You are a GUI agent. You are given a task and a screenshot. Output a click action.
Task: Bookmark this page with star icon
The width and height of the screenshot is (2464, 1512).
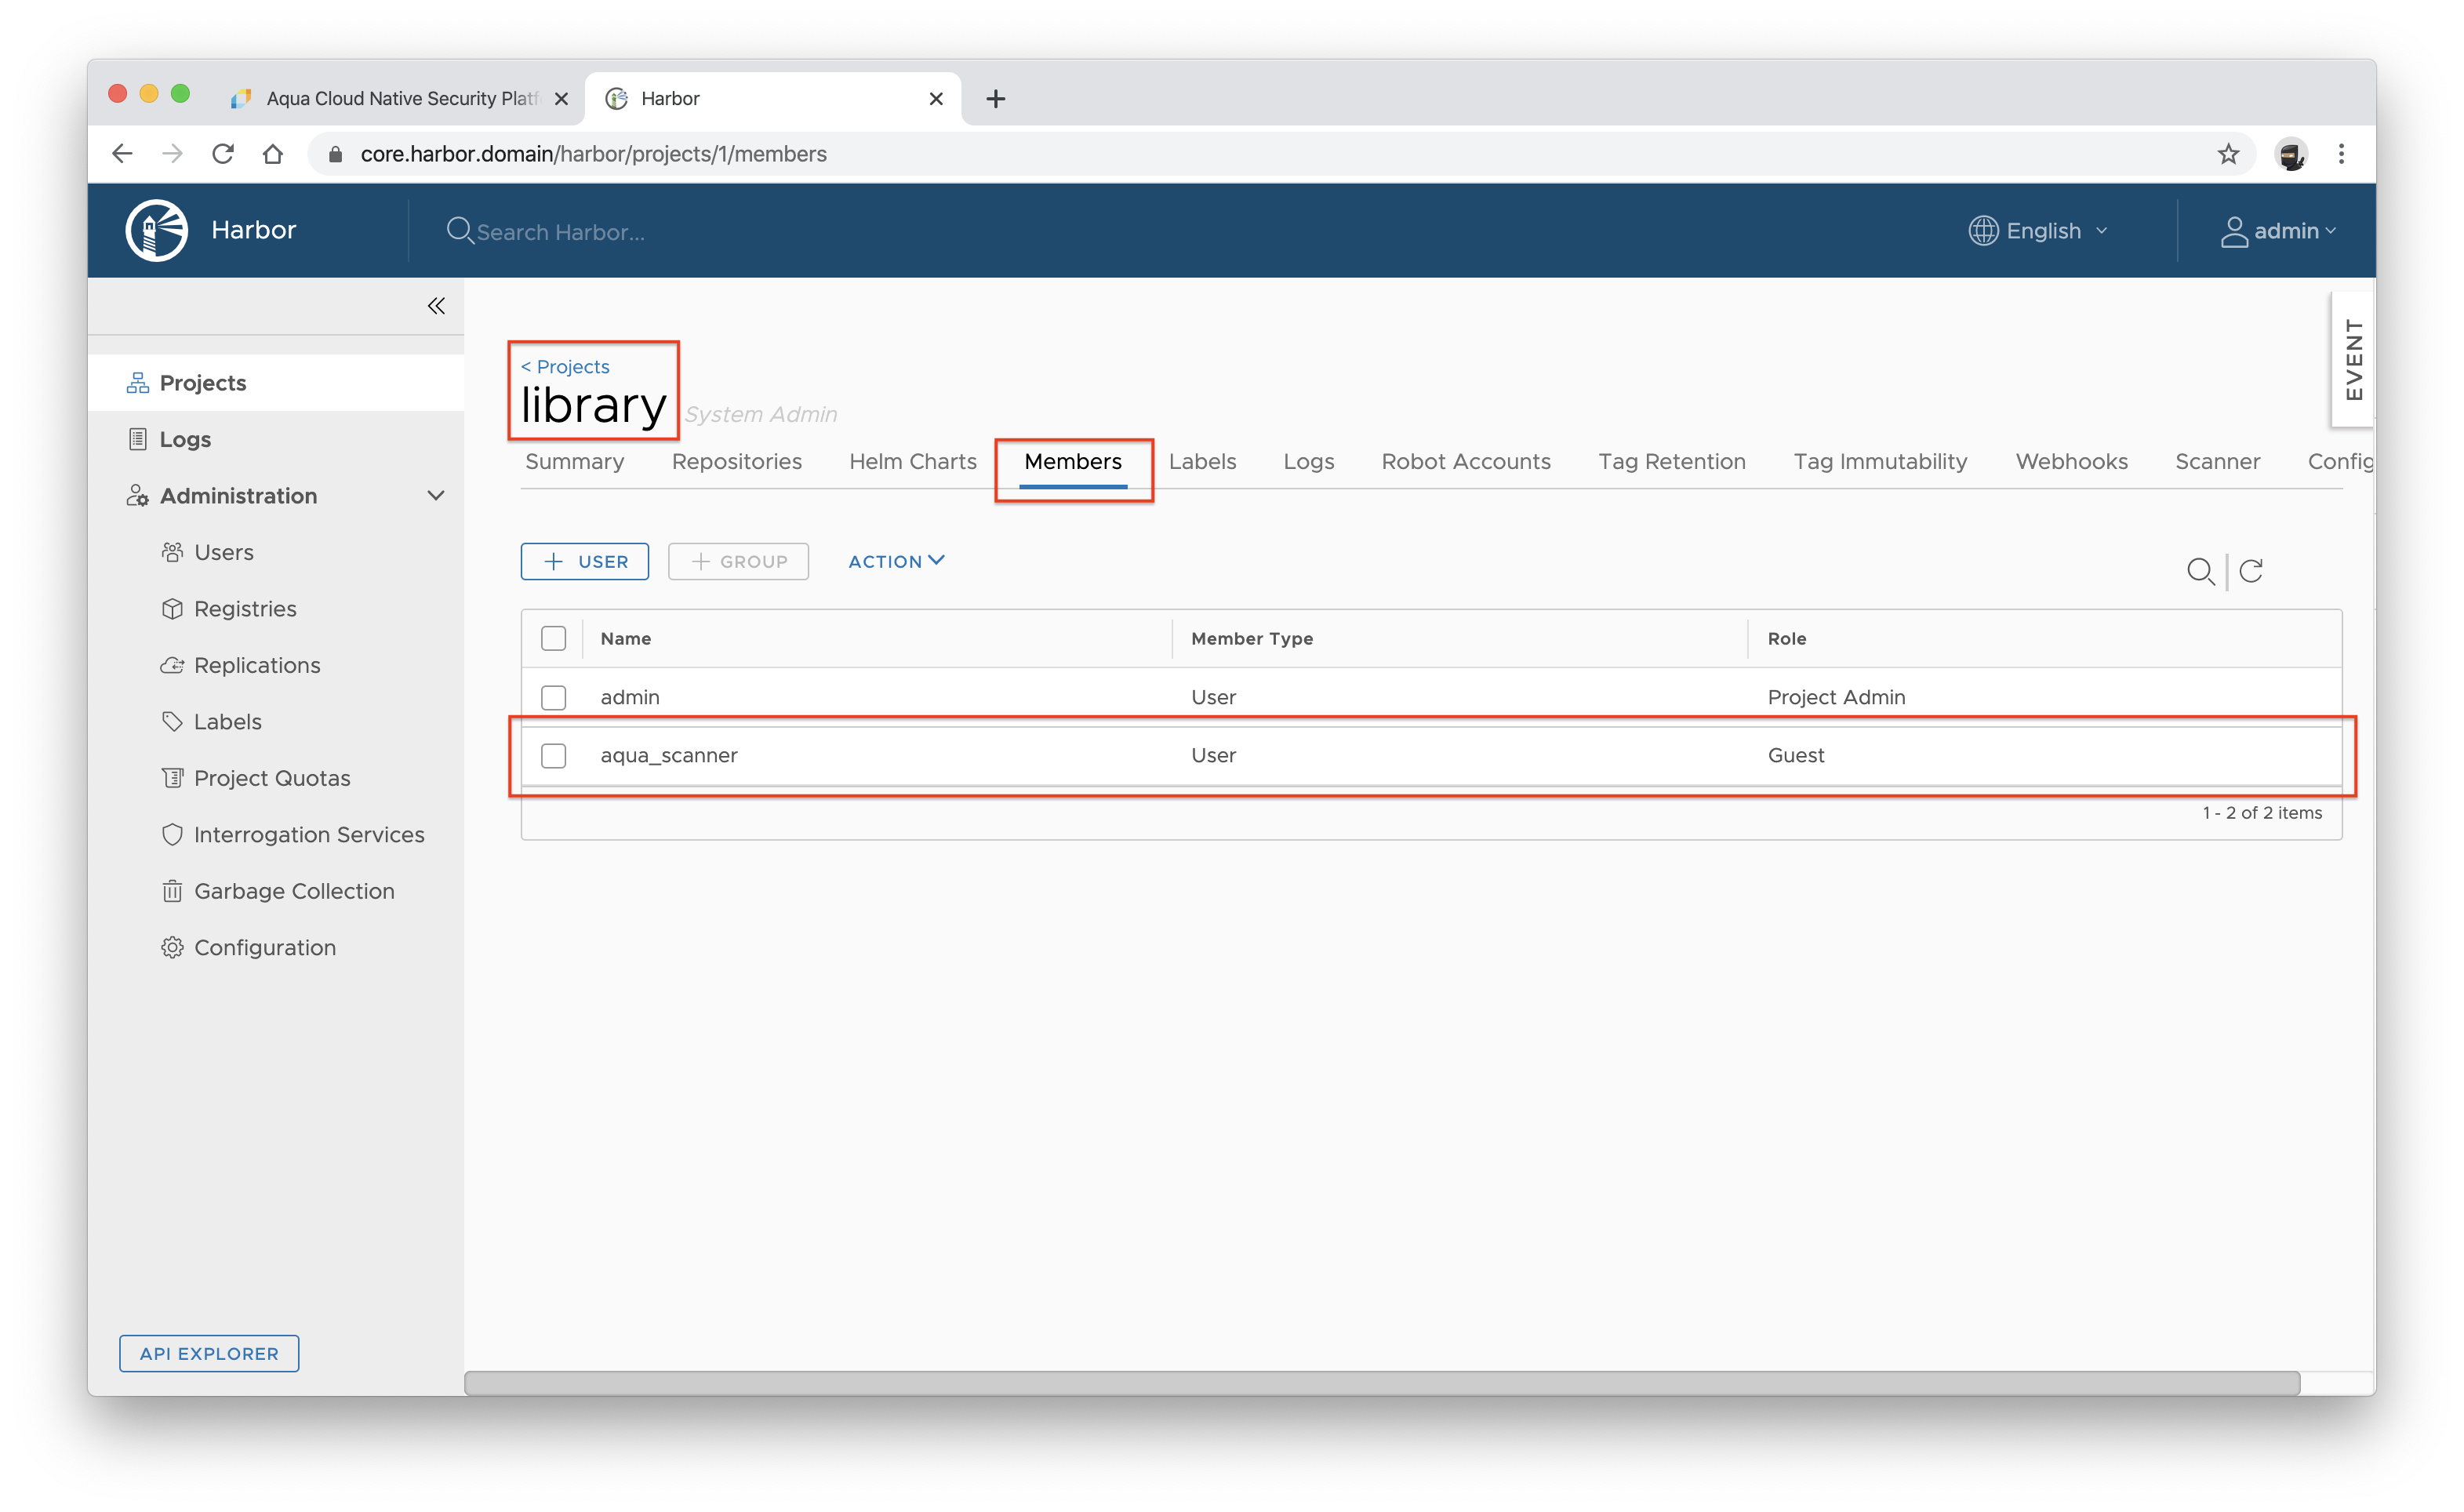point(2228,154)
